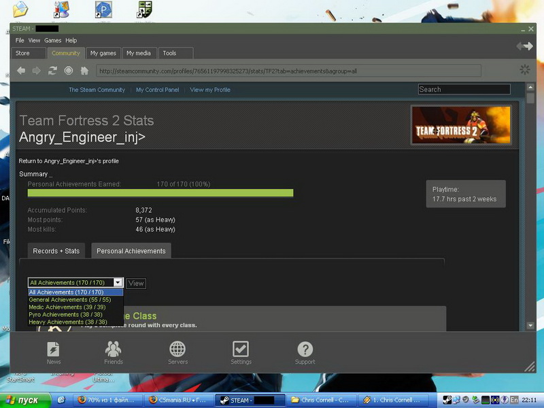544x408 pixels.
Task: Click the View button
Action: tap(136, 283)
